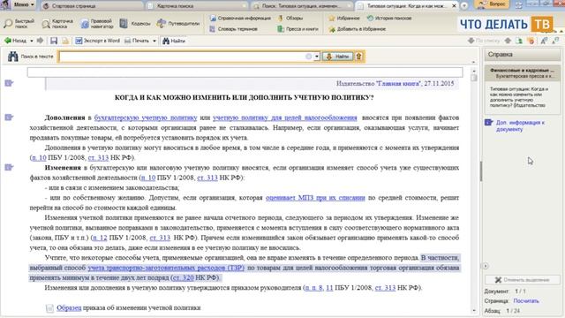Open Избранное (favorites)

pyautogui.click(x=344, y=18)
